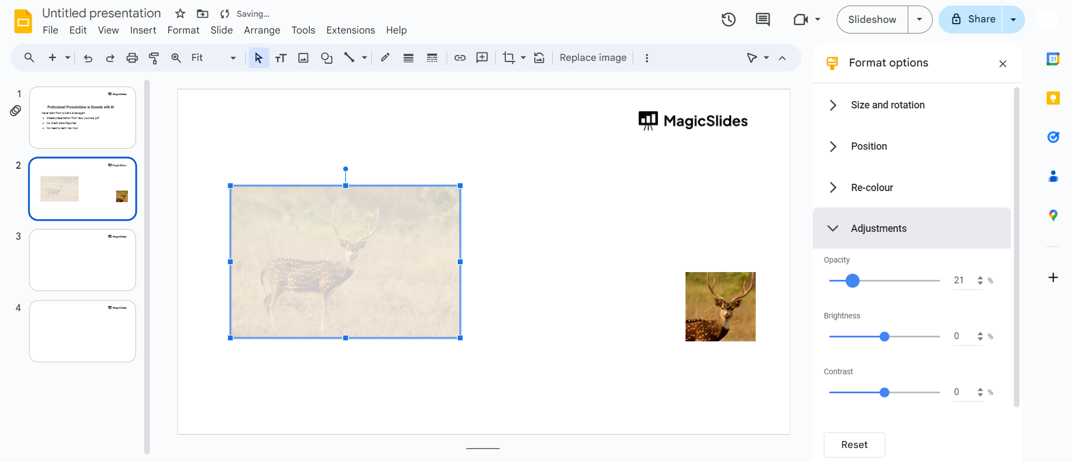This screenshot has width=1072, height=462.
Task: Close the Format options panel
Action: 1003,64
